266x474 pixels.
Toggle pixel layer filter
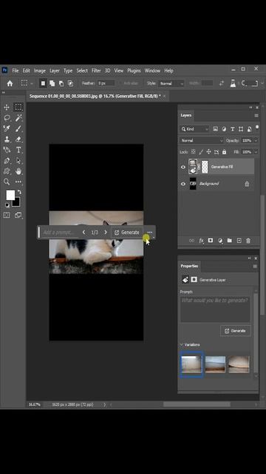215,129
